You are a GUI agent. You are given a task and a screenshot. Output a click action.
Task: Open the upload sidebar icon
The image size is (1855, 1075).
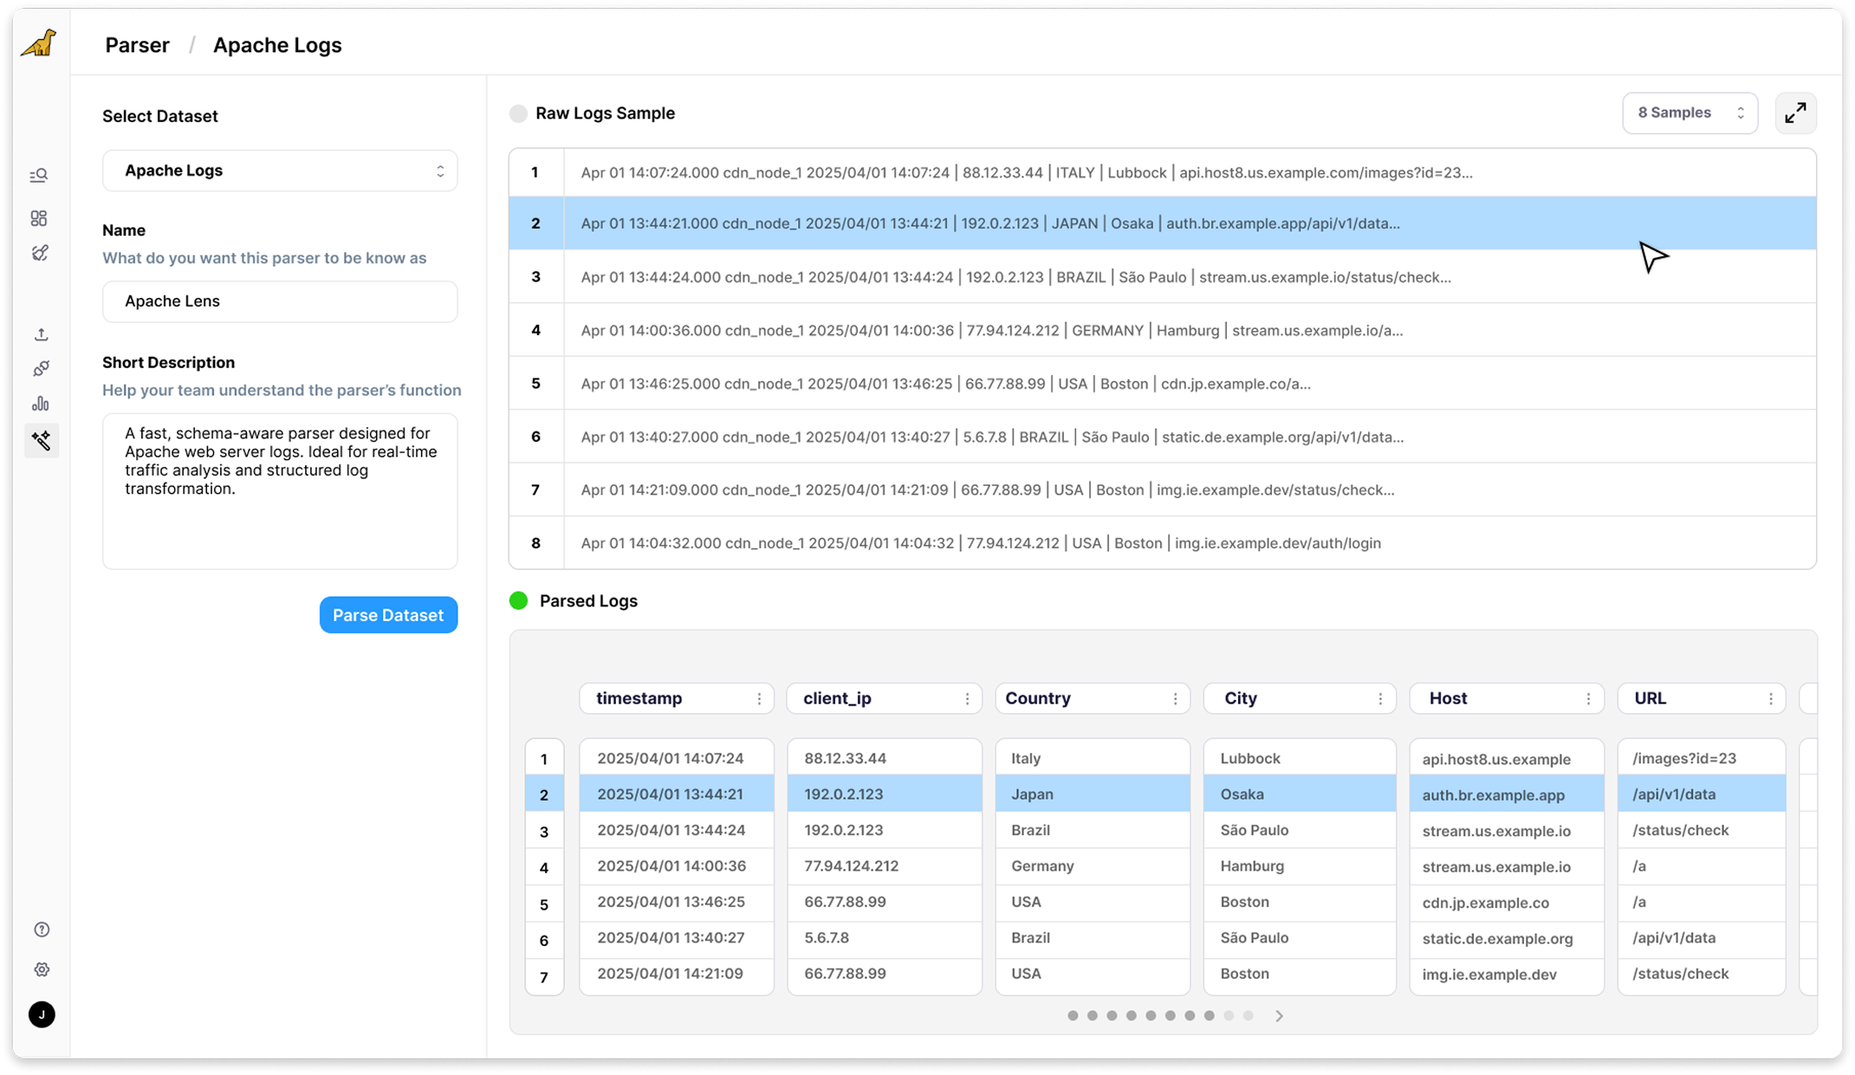pos(41,334)
